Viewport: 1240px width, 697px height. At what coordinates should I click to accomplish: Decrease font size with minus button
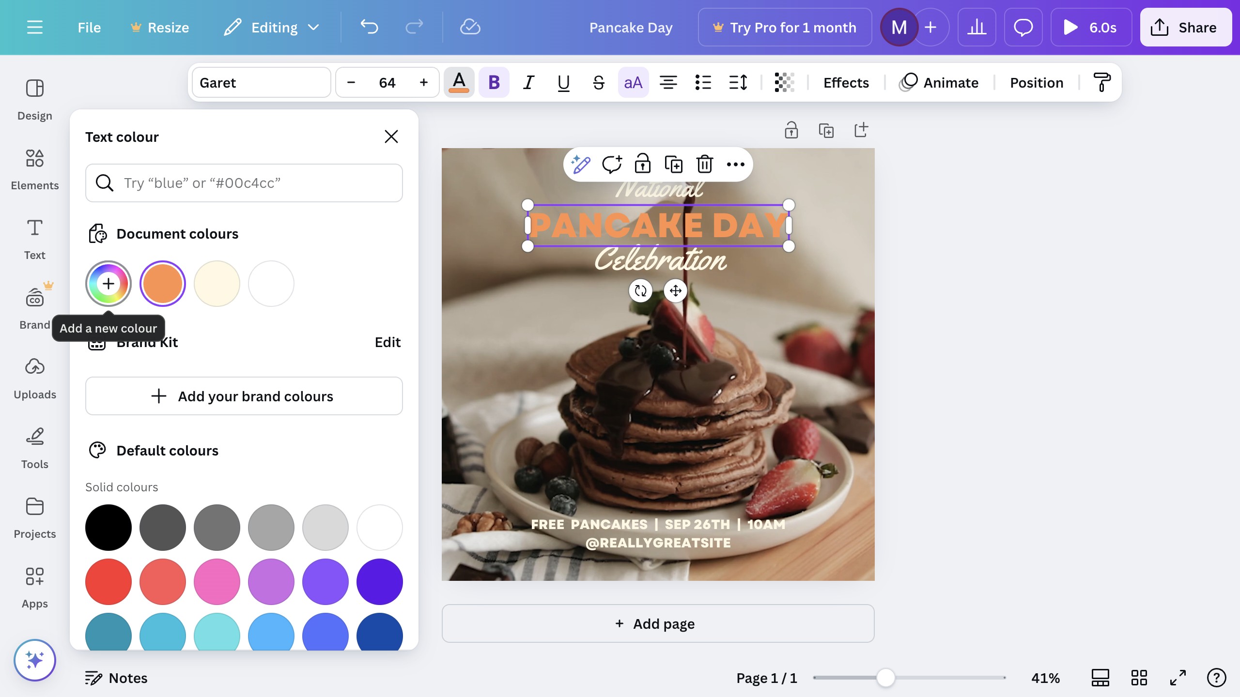point(352,83)
